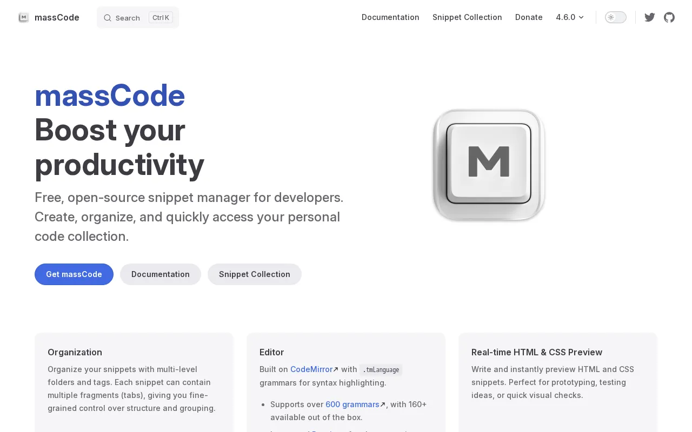This screenshot has height=432, width=692.
Task: Click the massCode site title text
Action: point(57,17)
